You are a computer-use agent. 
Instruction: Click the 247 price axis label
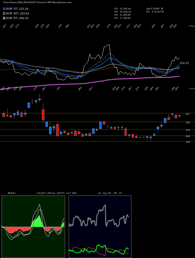coord(188,114)
